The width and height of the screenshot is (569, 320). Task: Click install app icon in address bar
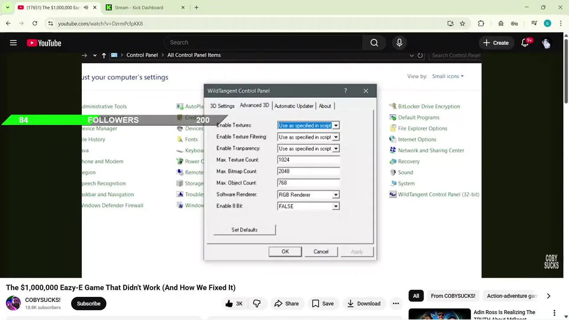(450, 24)
